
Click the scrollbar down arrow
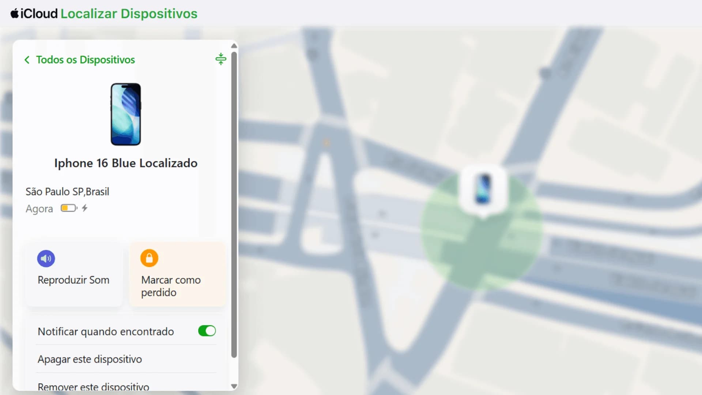click(234, 386)
